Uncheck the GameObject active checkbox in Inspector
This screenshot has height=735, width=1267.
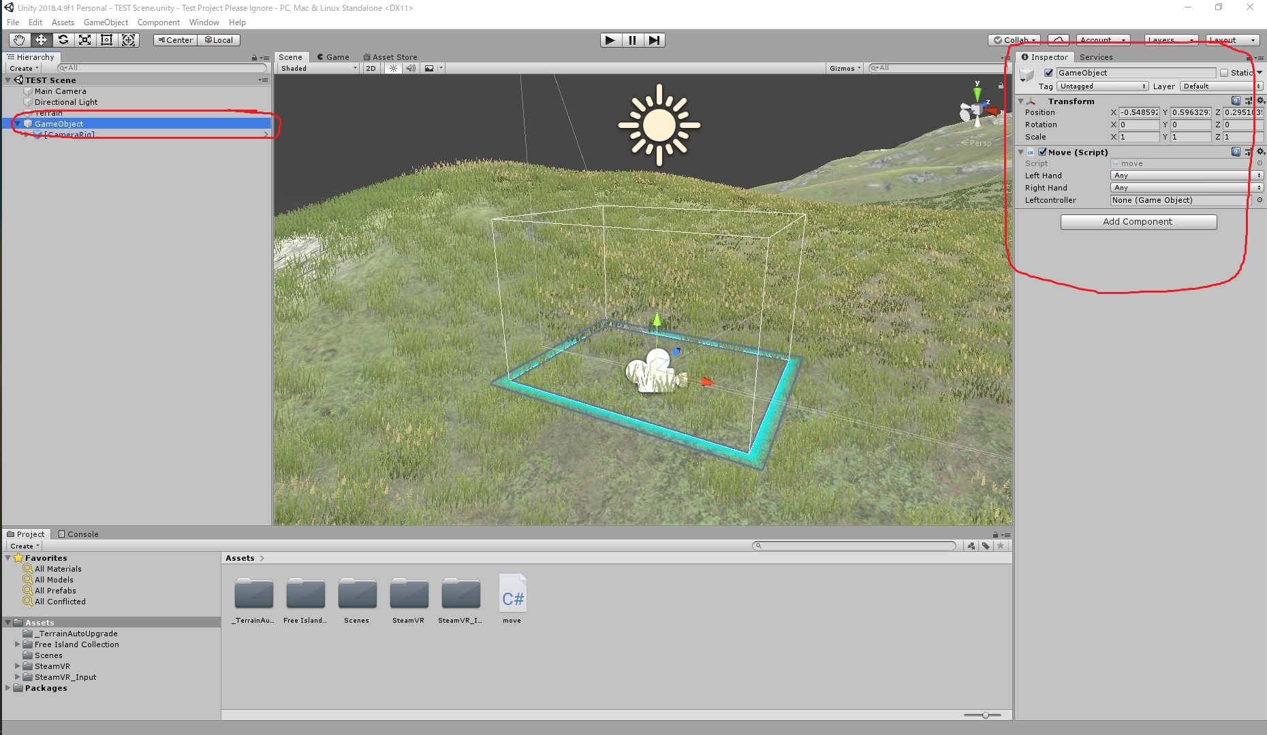(1048, 72)
